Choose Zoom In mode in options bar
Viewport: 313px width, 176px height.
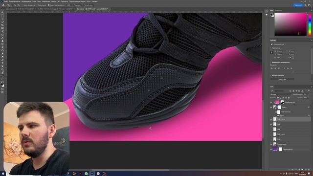click(x=15, y=5)
